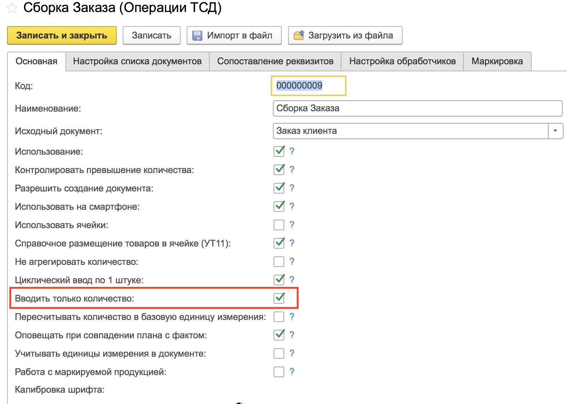Toggle Циклический ввод по 1 штуке

[x=279, y=280]
